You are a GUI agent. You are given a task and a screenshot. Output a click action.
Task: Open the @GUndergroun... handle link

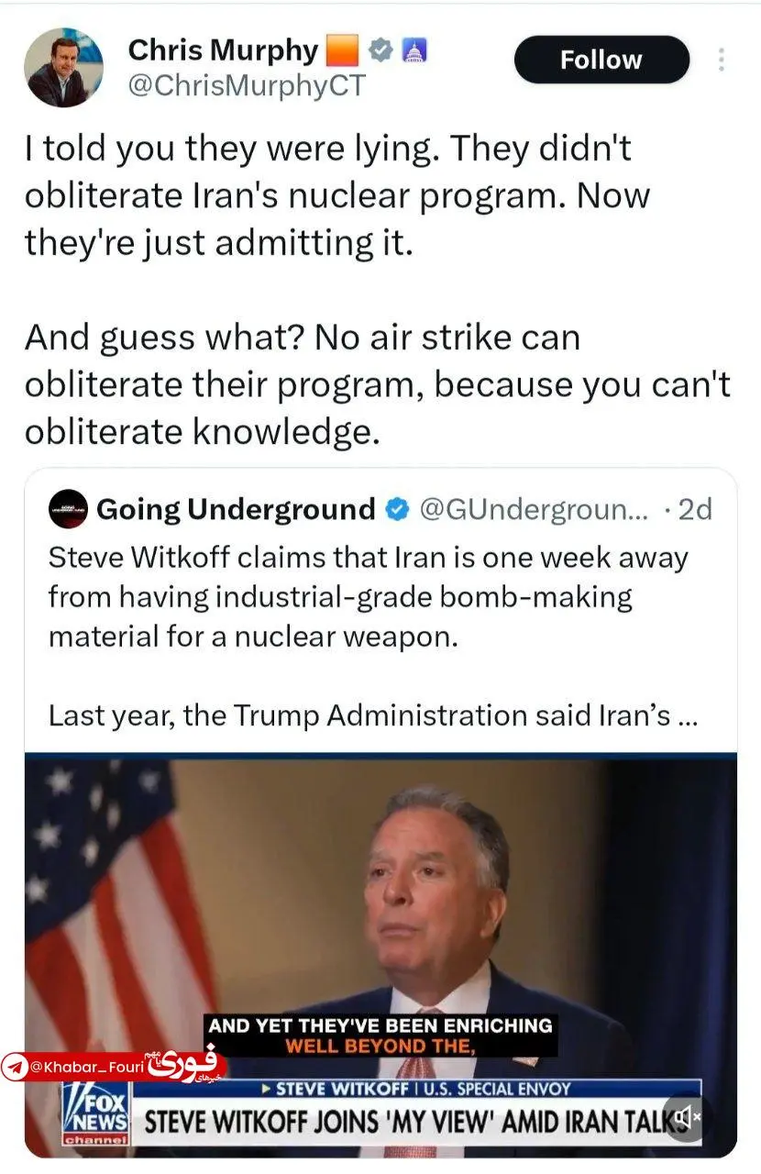coord(534,509)
